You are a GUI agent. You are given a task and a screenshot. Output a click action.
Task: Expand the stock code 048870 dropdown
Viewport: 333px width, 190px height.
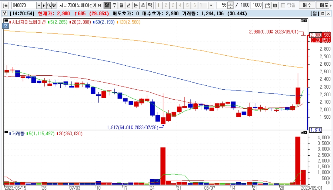[39, 5]
